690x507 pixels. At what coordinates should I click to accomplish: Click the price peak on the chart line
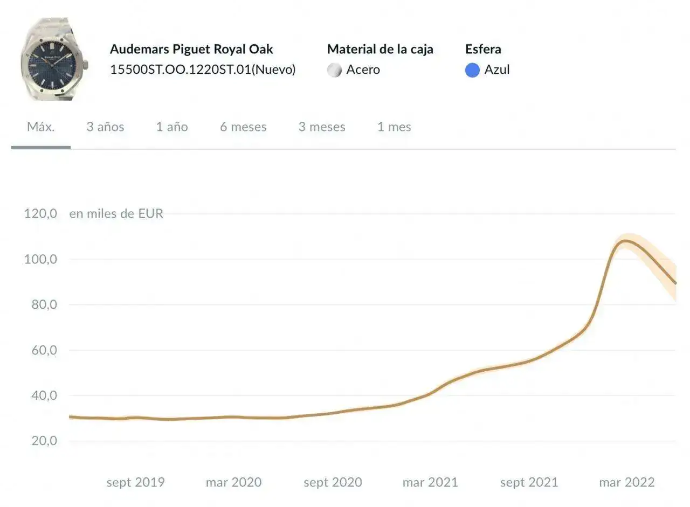click(625, 240)
